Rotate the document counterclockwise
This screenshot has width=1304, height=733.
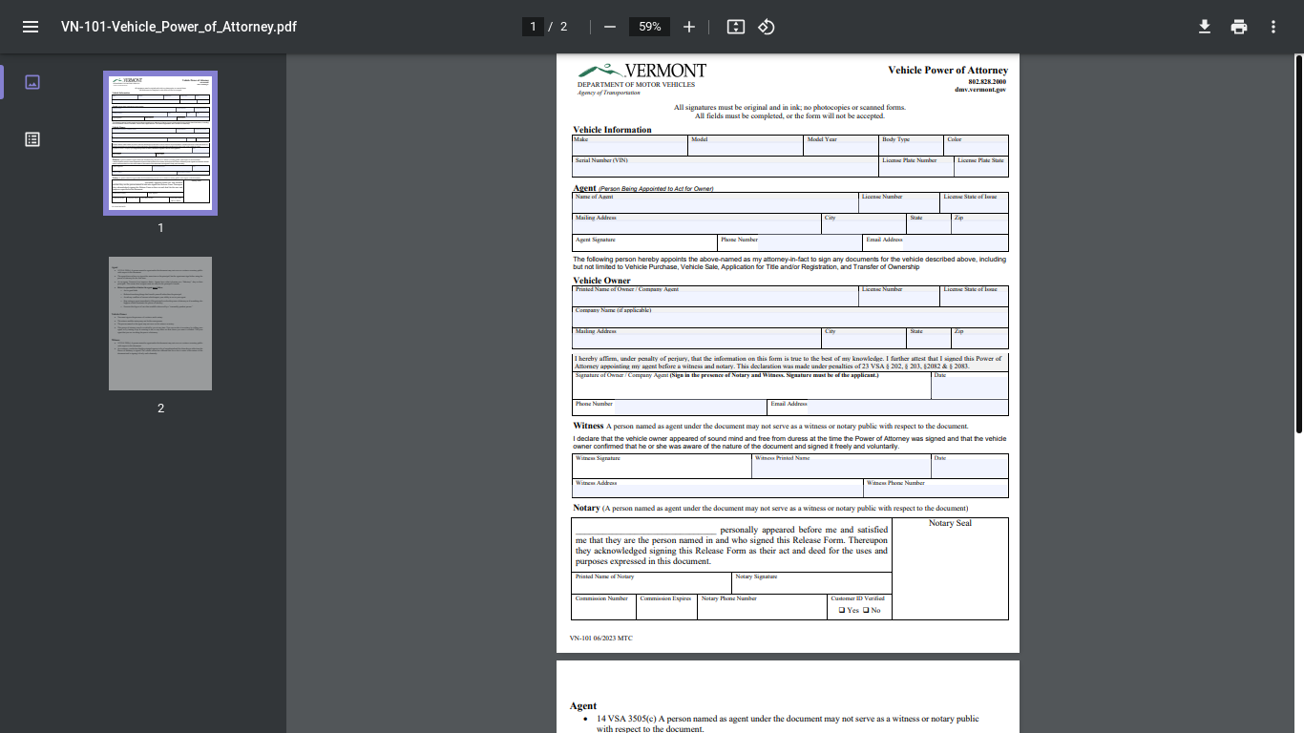(766, 27)
